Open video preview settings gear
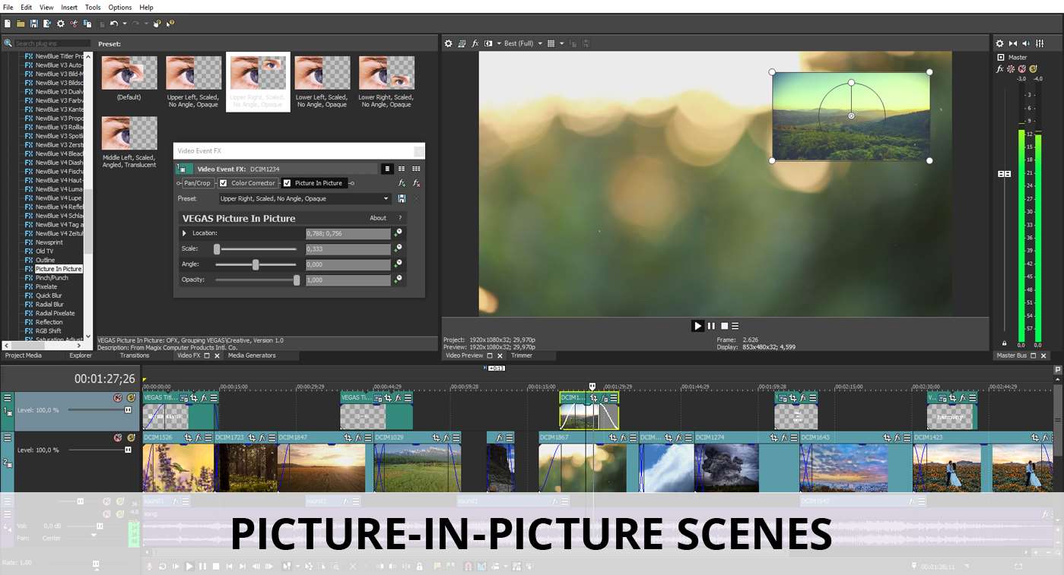The width and height of the screenshot is (1064, 575). [x=448, y=43]
